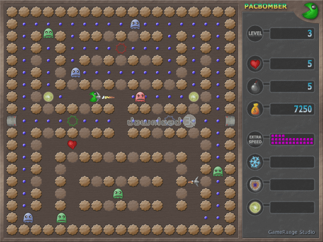Click the yellow orb power-up icon in sidebar
The height and width of the screenshot is (242, 323).
tap(255, 207)
